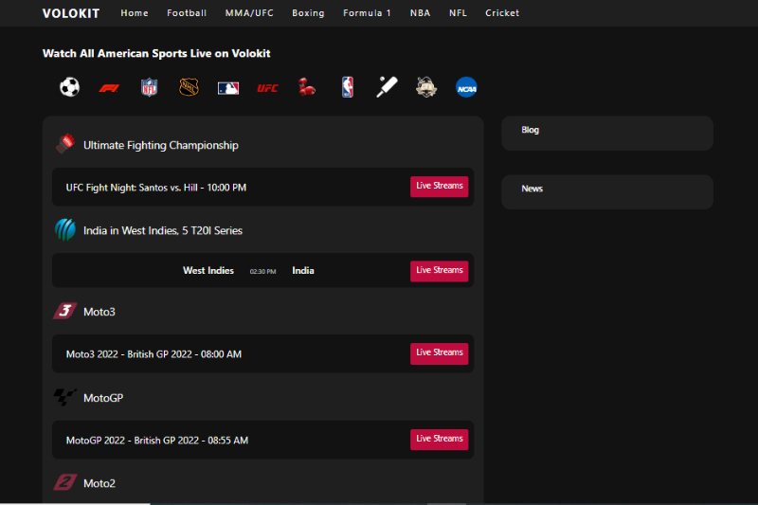Click the Ultimate Fighting Championship glove icon
758x505 pixels.
pyautogui.click(x=65, y=144)
